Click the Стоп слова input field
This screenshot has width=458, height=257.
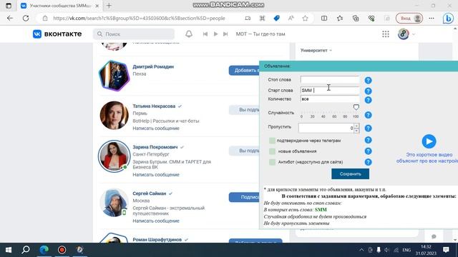[x=330, y=79]
